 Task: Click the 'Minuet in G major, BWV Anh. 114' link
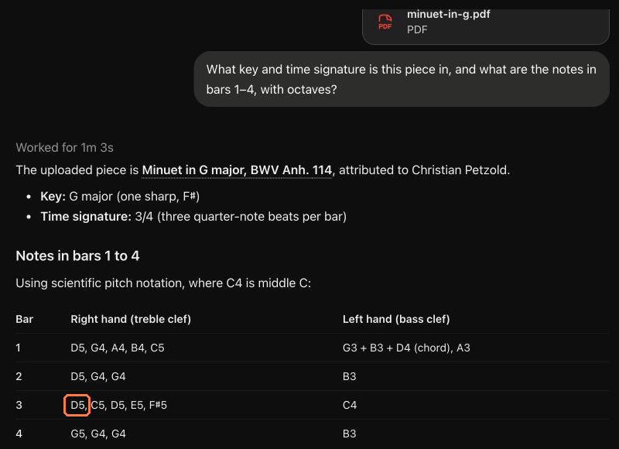tap(237, 170)
